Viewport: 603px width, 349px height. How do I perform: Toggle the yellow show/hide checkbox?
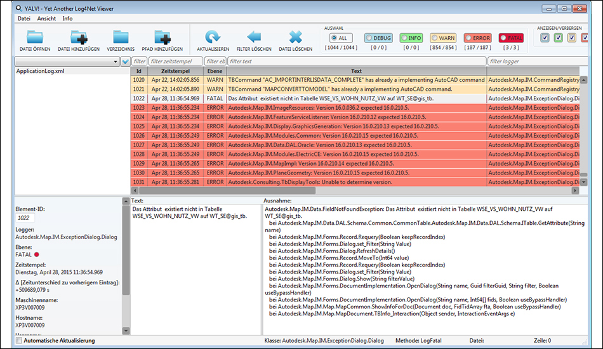pos(572,37)
